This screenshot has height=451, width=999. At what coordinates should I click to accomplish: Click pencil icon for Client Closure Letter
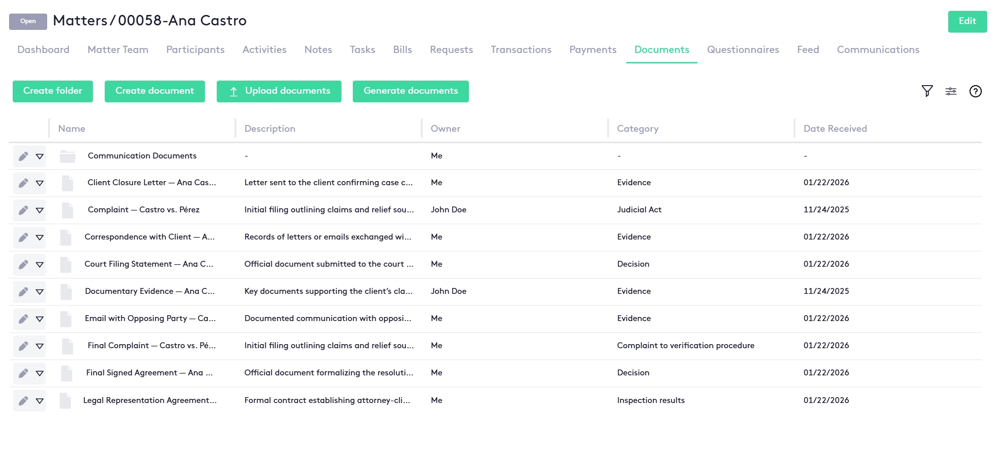[x=23, y=183]
